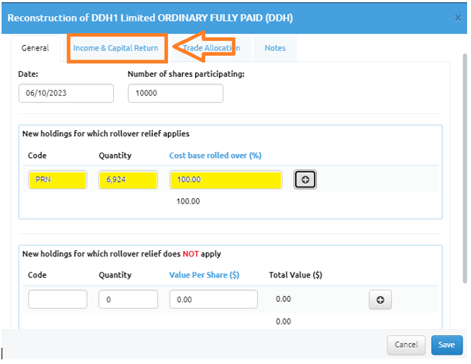The image size is (471, 364).
Task: Click the Quantity field containing 6,924
Action: tap(129, 180)
